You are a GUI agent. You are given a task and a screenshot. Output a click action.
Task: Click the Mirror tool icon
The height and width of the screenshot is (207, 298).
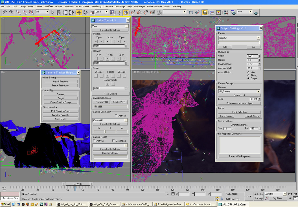coord(191,12)
